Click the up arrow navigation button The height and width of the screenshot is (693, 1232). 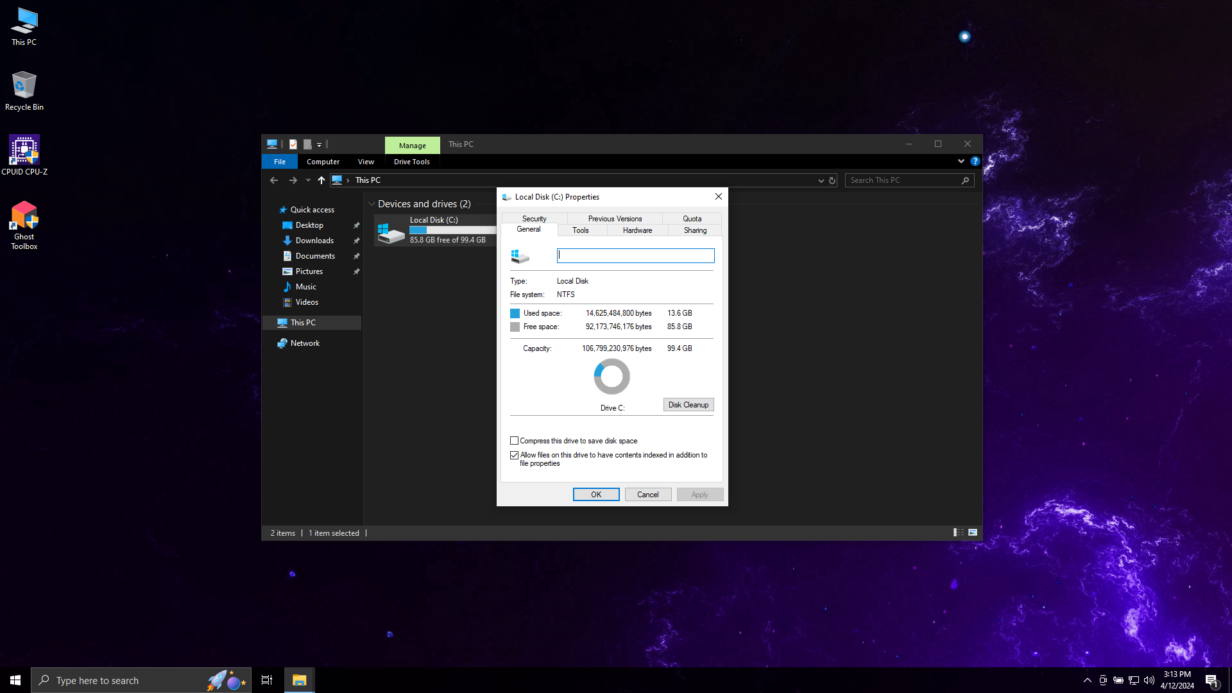pyautogui.click(x=321, y=180)
